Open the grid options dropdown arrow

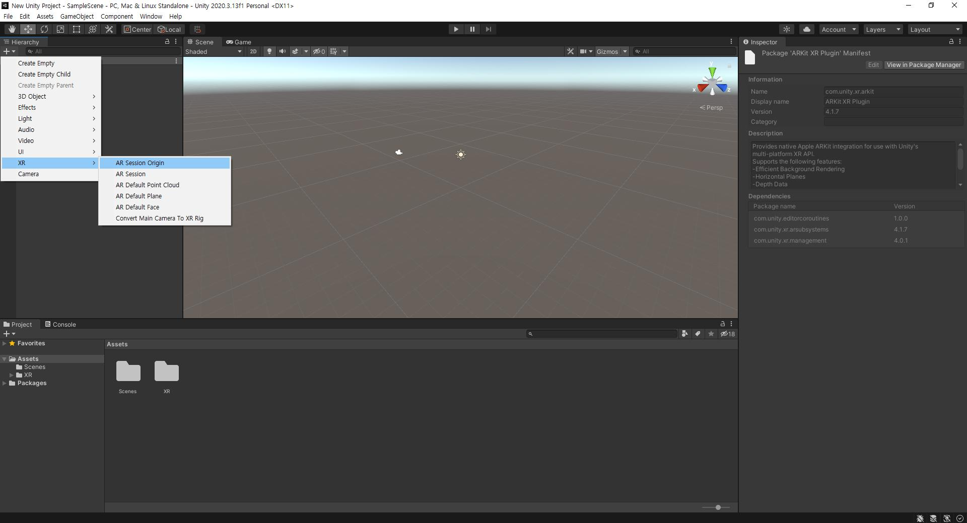click(x=344, y=51)
